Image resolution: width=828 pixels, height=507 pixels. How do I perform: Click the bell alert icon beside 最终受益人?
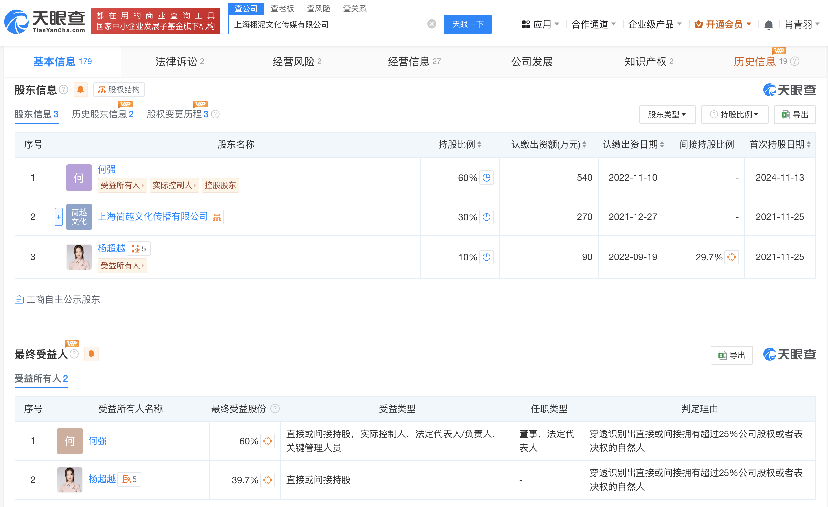click(91, 354)
